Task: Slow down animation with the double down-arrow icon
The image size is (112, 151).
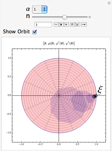Action: point(77,24)
